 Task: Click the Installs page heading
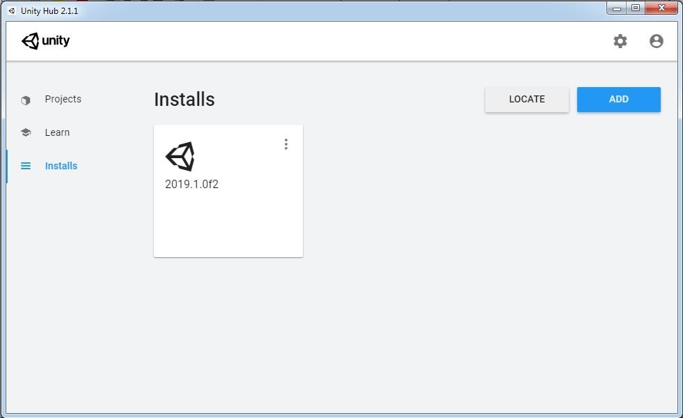coord(184,100)
